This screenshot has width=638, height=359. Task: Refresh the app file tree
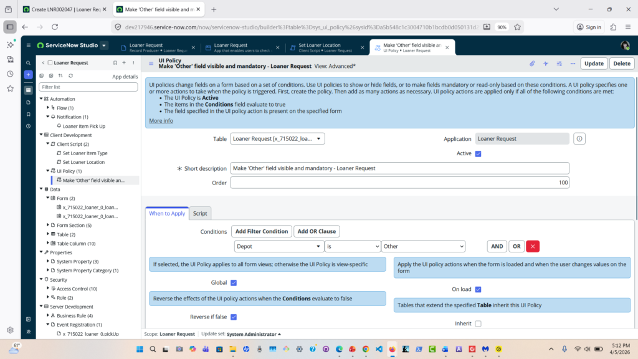coord(70,75)
